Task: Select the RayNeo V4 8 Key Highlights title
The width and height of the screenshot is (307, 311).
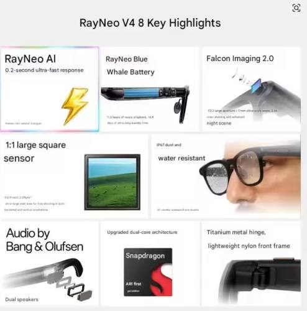Action: tap(150, 23)
